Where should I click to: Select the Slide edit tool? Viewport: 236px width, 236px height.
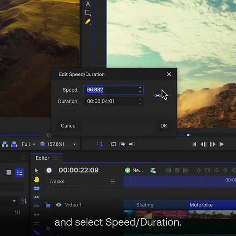(36, 206)
